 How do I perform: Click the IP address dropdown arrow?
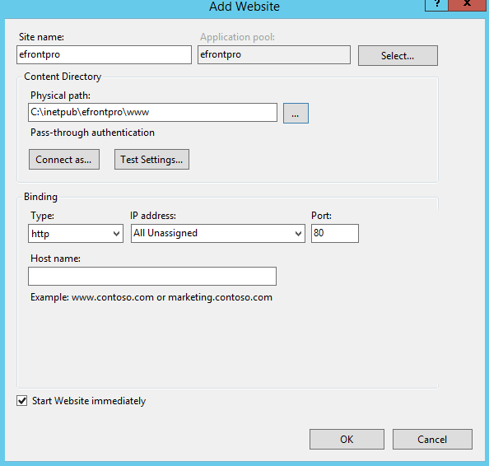click(298, 234)
